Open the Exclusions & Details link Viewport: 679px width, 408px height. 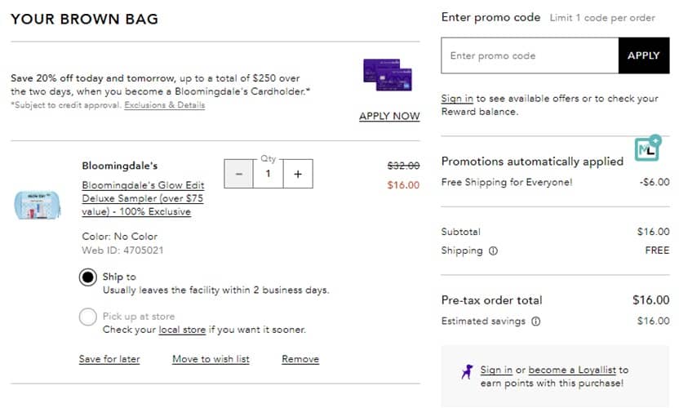coord(165,105)
